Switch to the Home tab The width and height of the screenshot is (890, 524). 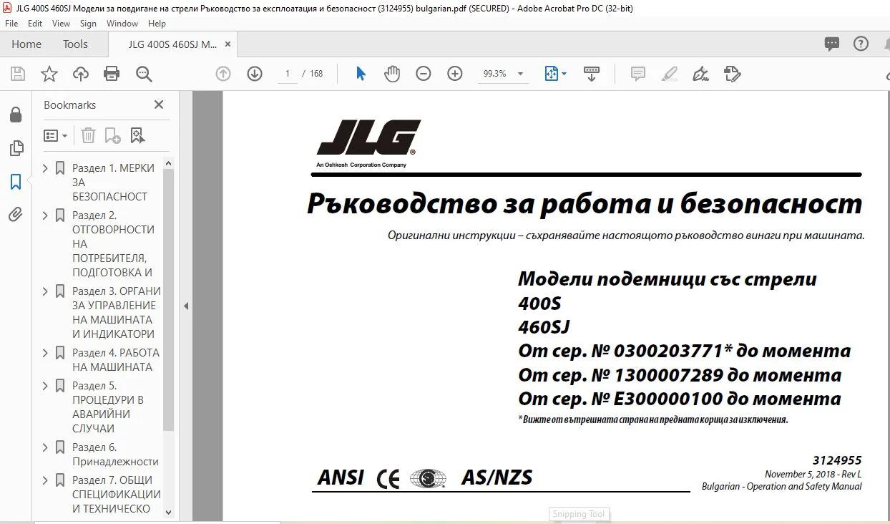[x=26, y=44]
